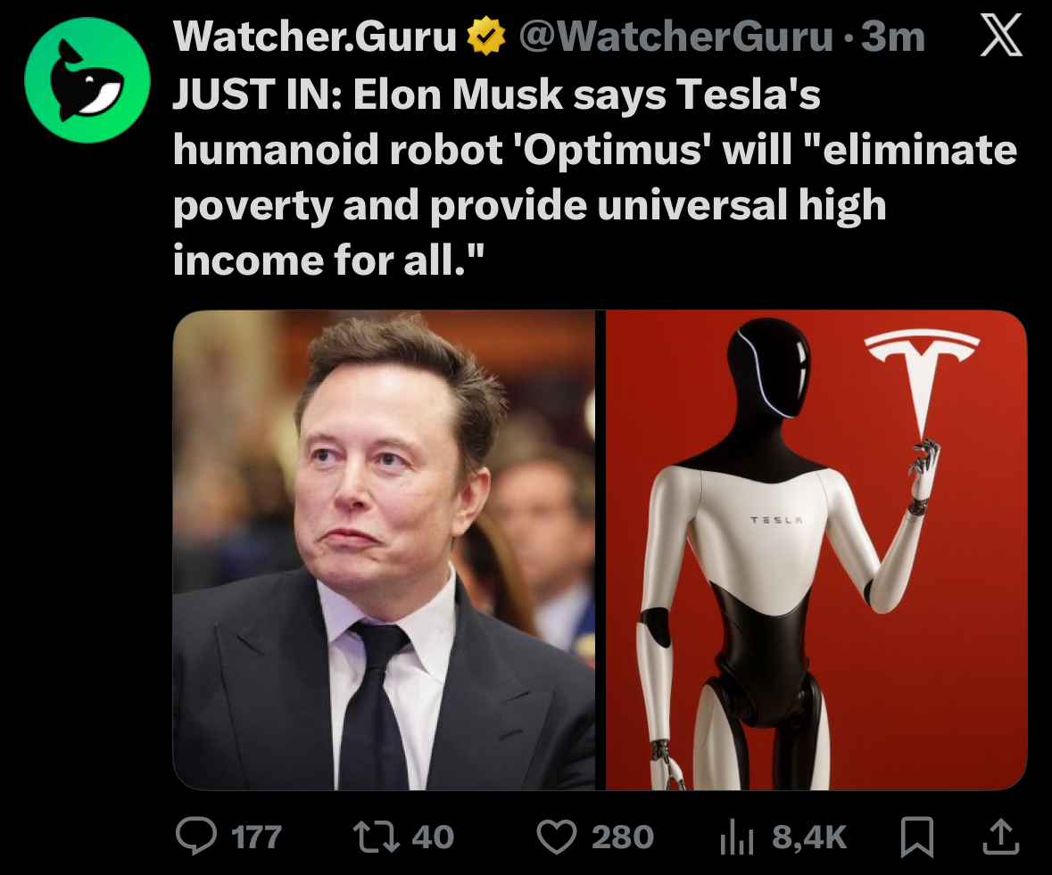Open Watcher.Guru whale profile avatar
1052x875 pixels.
(x=87, y=79)
